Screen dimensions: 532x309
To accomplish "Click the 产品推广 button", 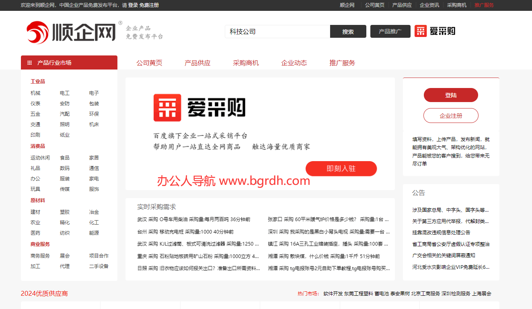I will coord(390,31).
